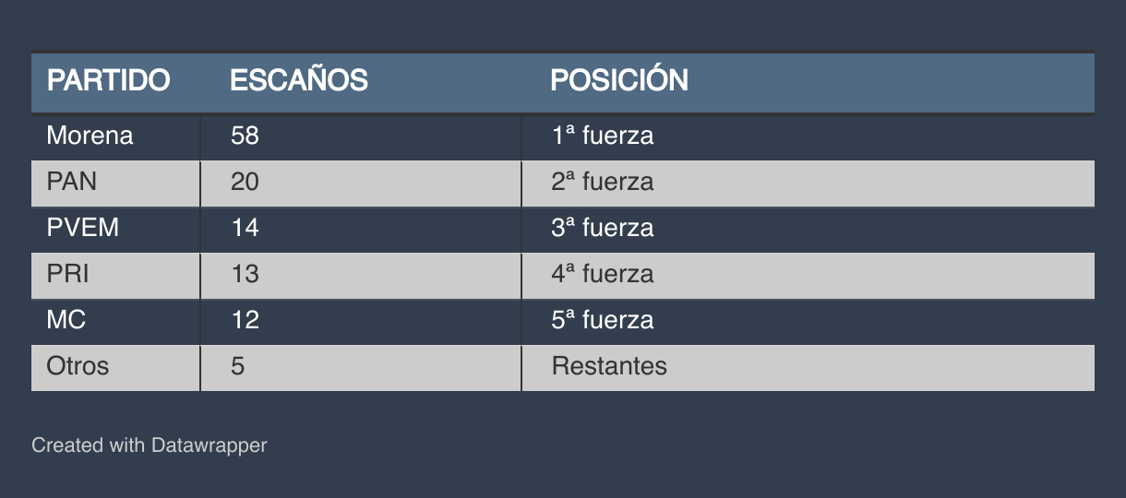The image size is (1126, 498).
Task: Click the 58 seats value
Action: coord(245,136)
